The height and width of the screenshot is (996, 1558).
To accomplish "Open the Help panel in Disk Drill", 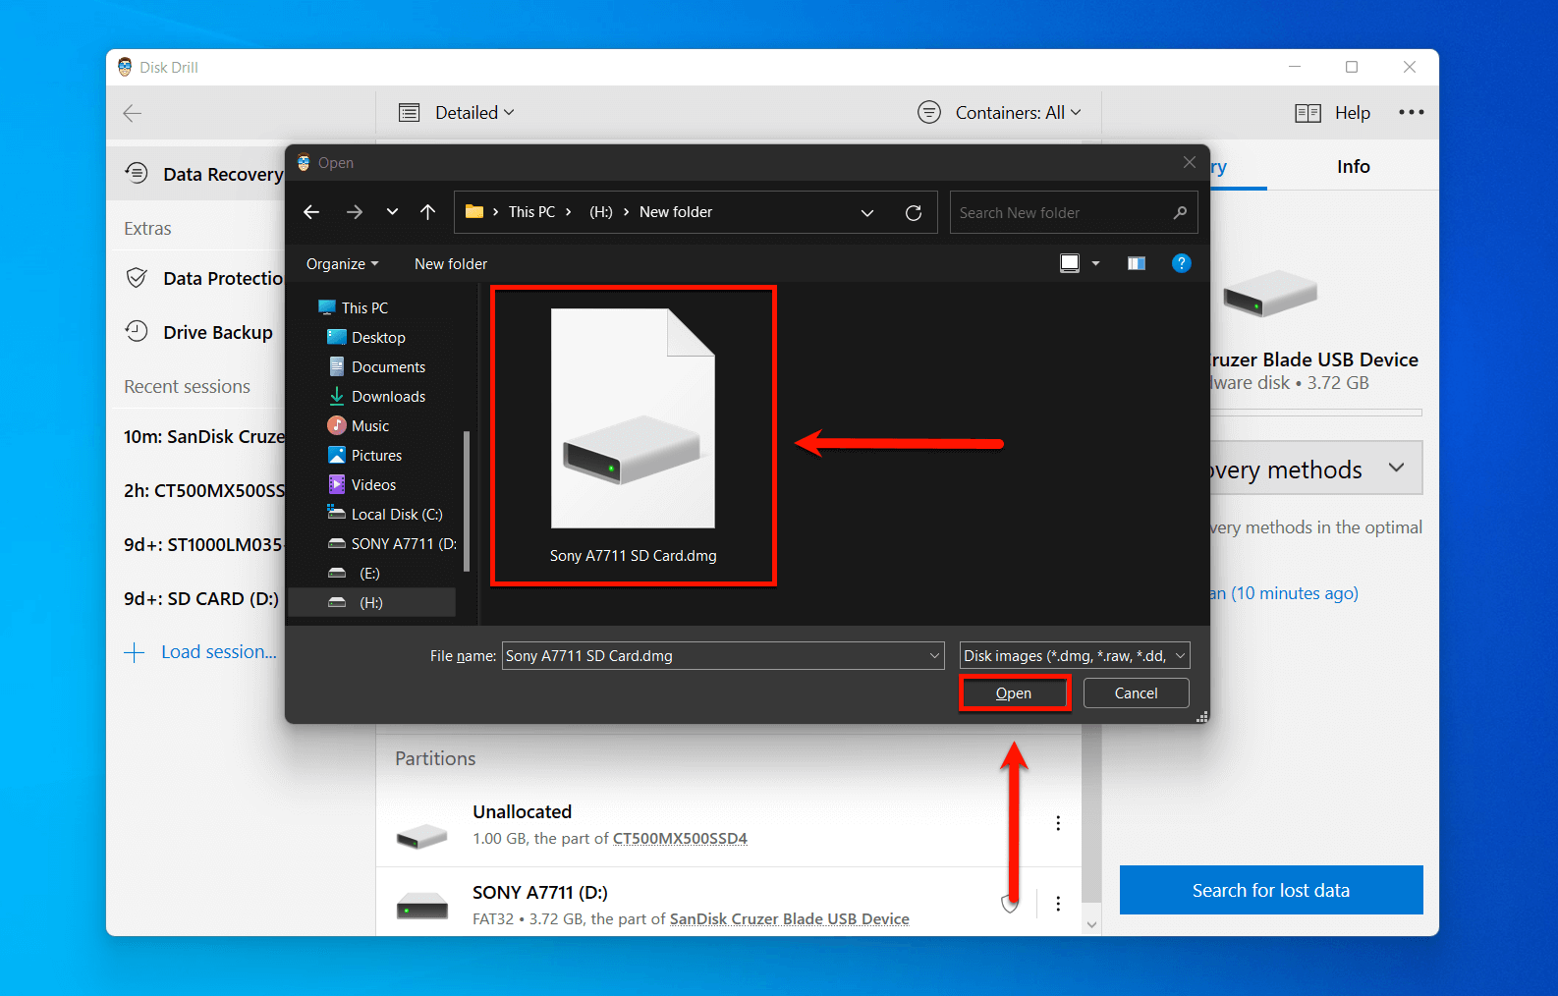I will pos(1333,113).
